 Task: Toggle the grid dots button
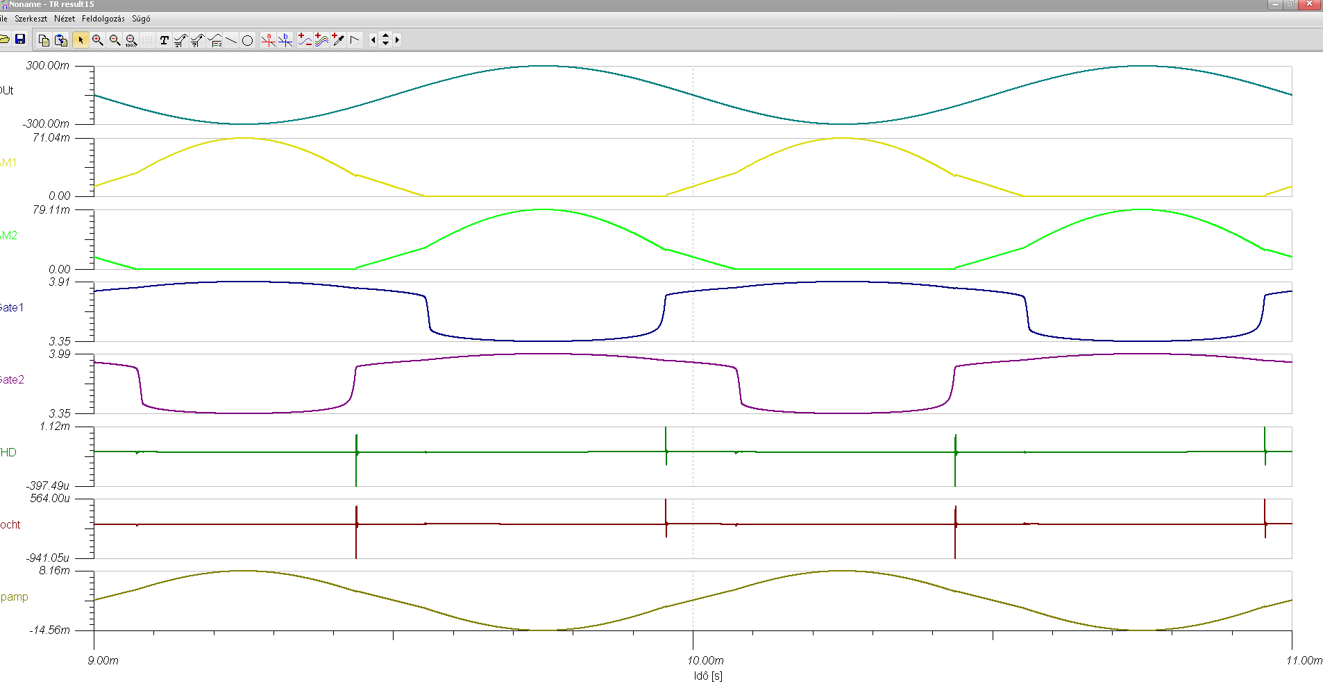(148, 40)
